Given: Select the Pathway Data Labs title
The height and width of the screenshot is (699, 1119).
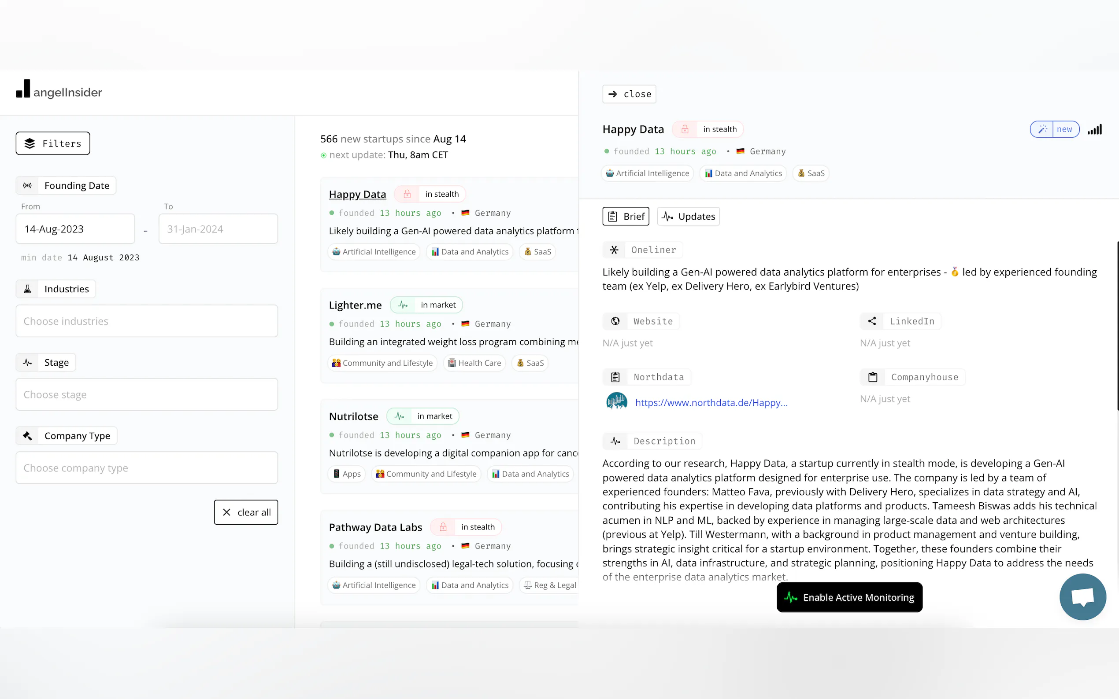Looking at the screenshot, I should click(376, 527).
